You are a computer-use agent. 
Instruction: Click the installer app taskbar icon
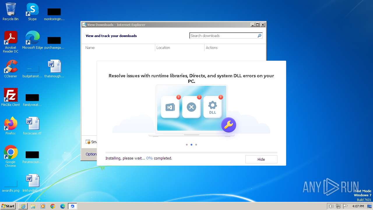[73, 206]
